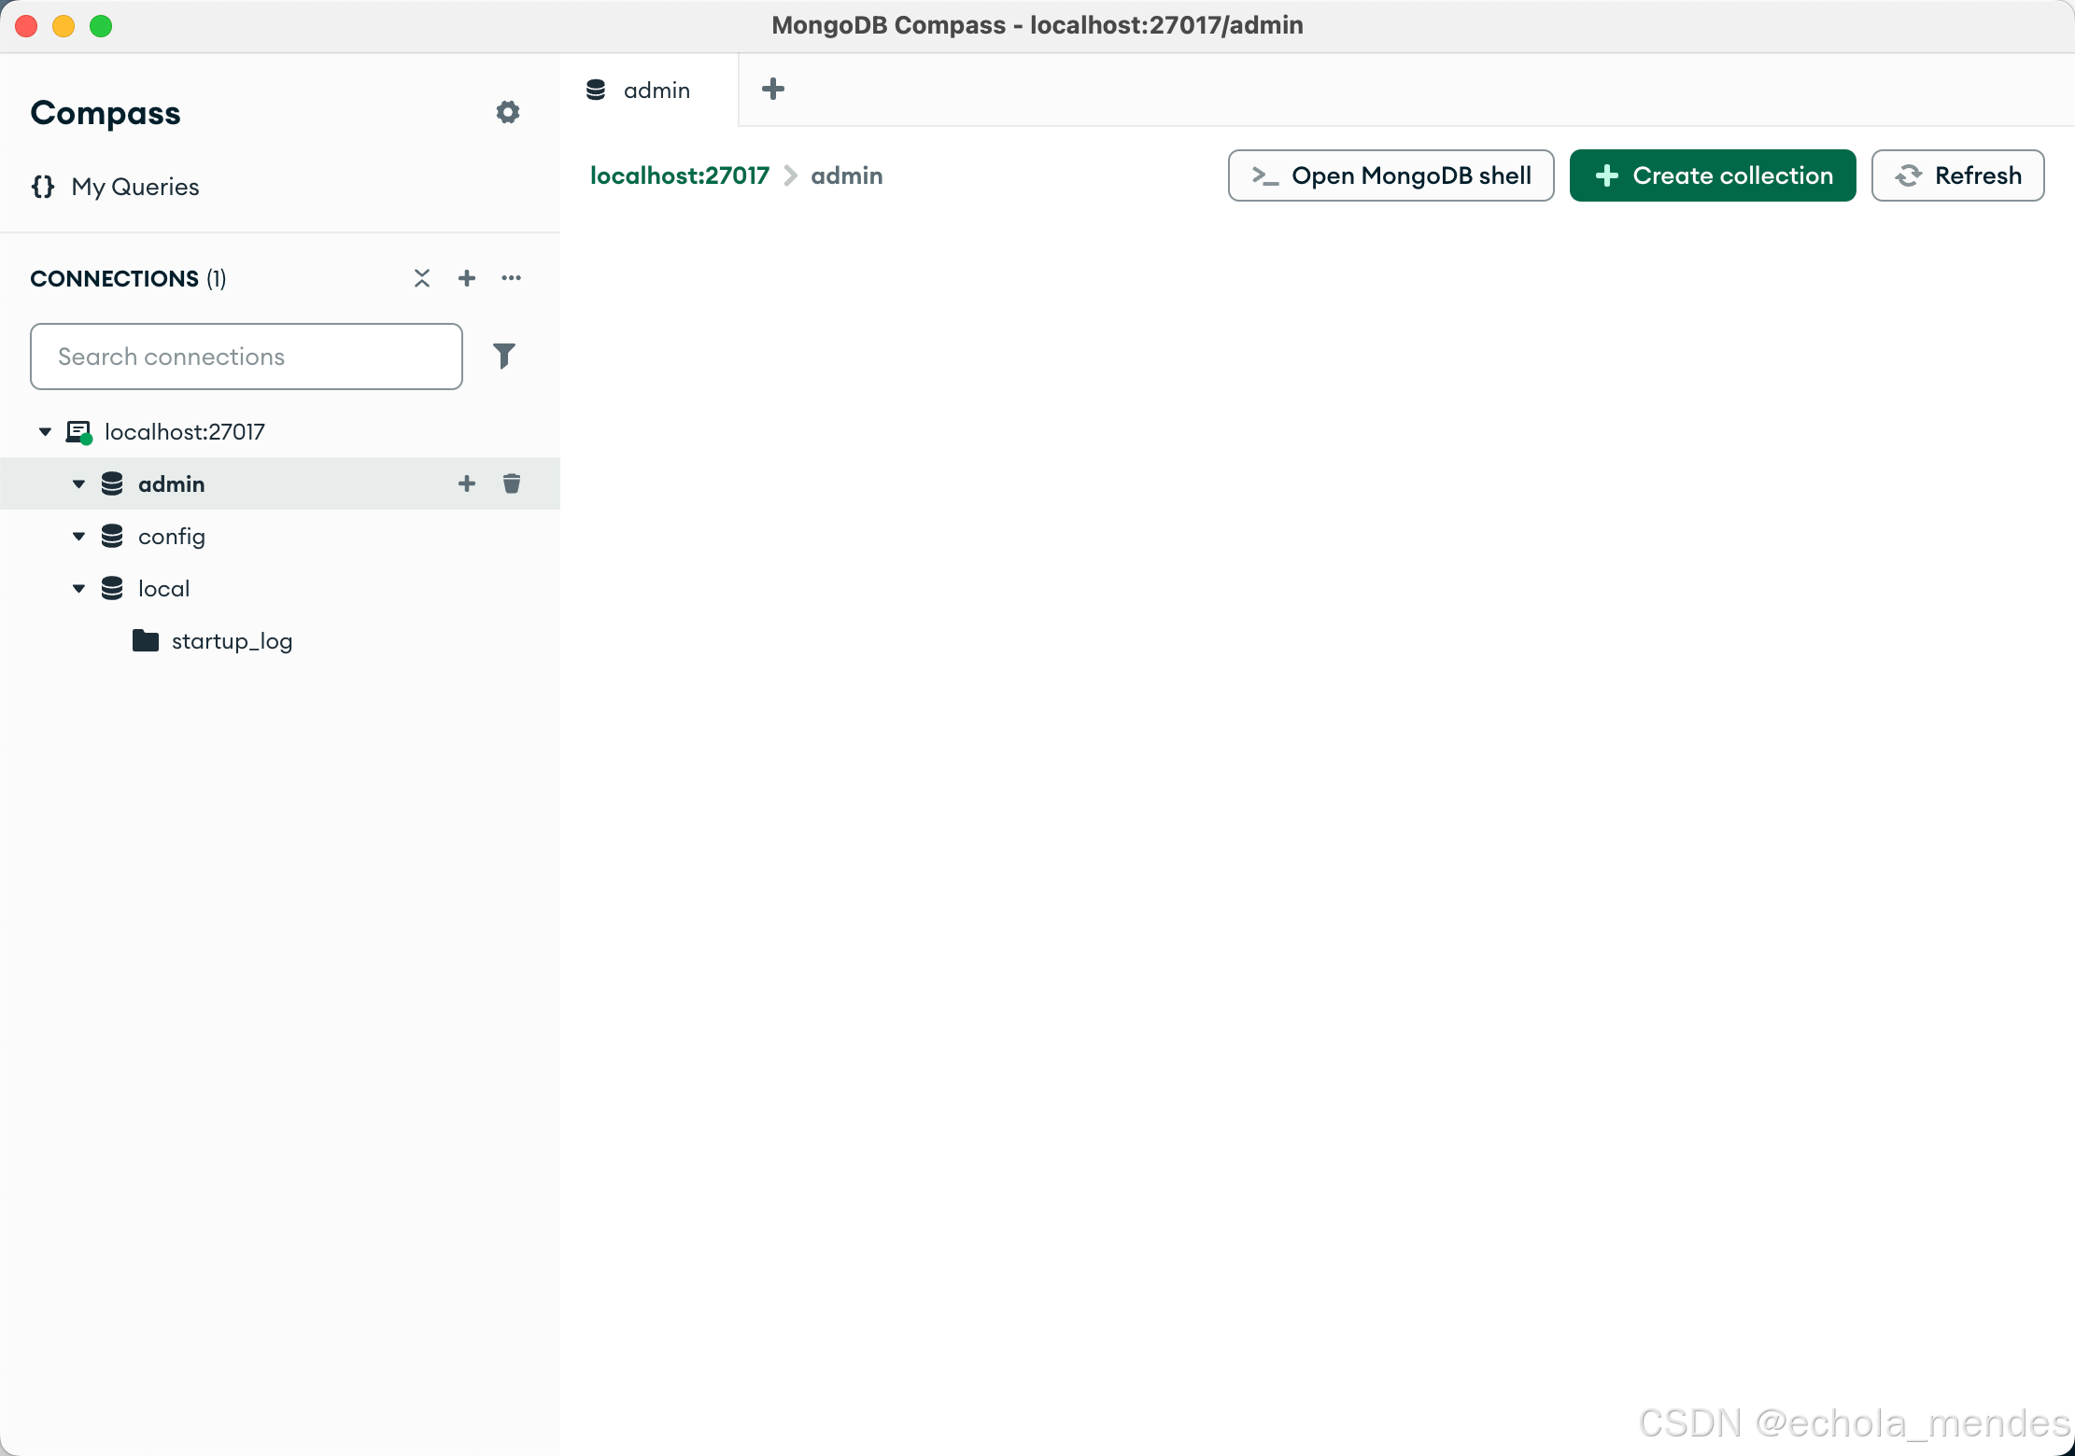The height and width of the screenshot is (1456, 2075).
Task: Open the startup_log collection
Action: 232,641
